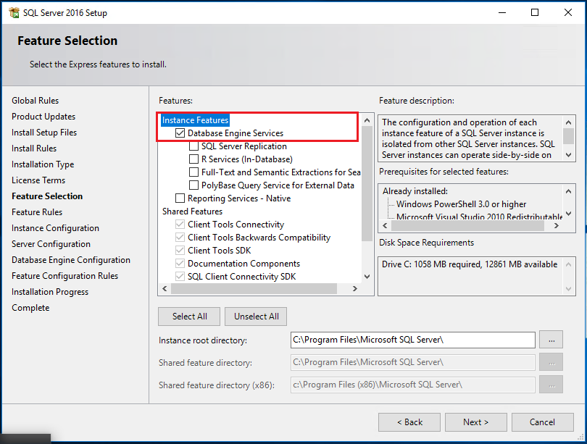Go to Installation Type step
The width and height of the screenshot is (587, 444).
tap(43, 164)
